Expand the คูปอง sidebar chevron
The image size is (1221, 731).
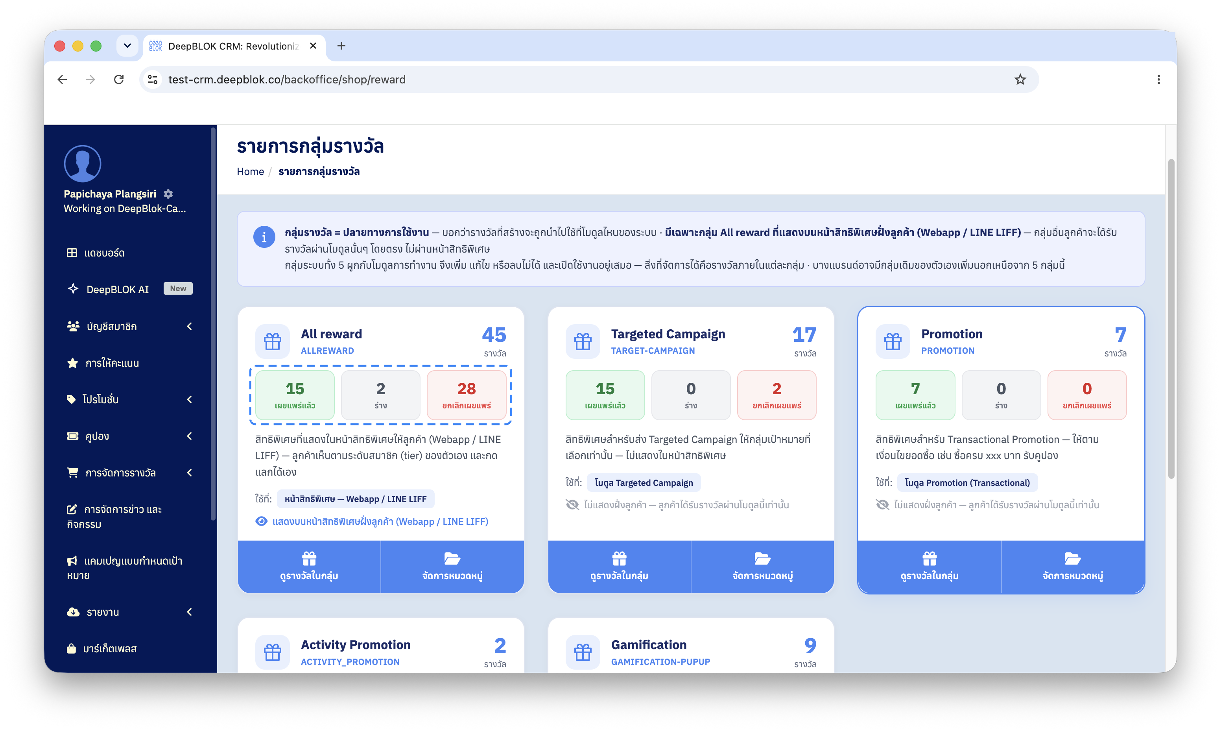pos(190,436)
